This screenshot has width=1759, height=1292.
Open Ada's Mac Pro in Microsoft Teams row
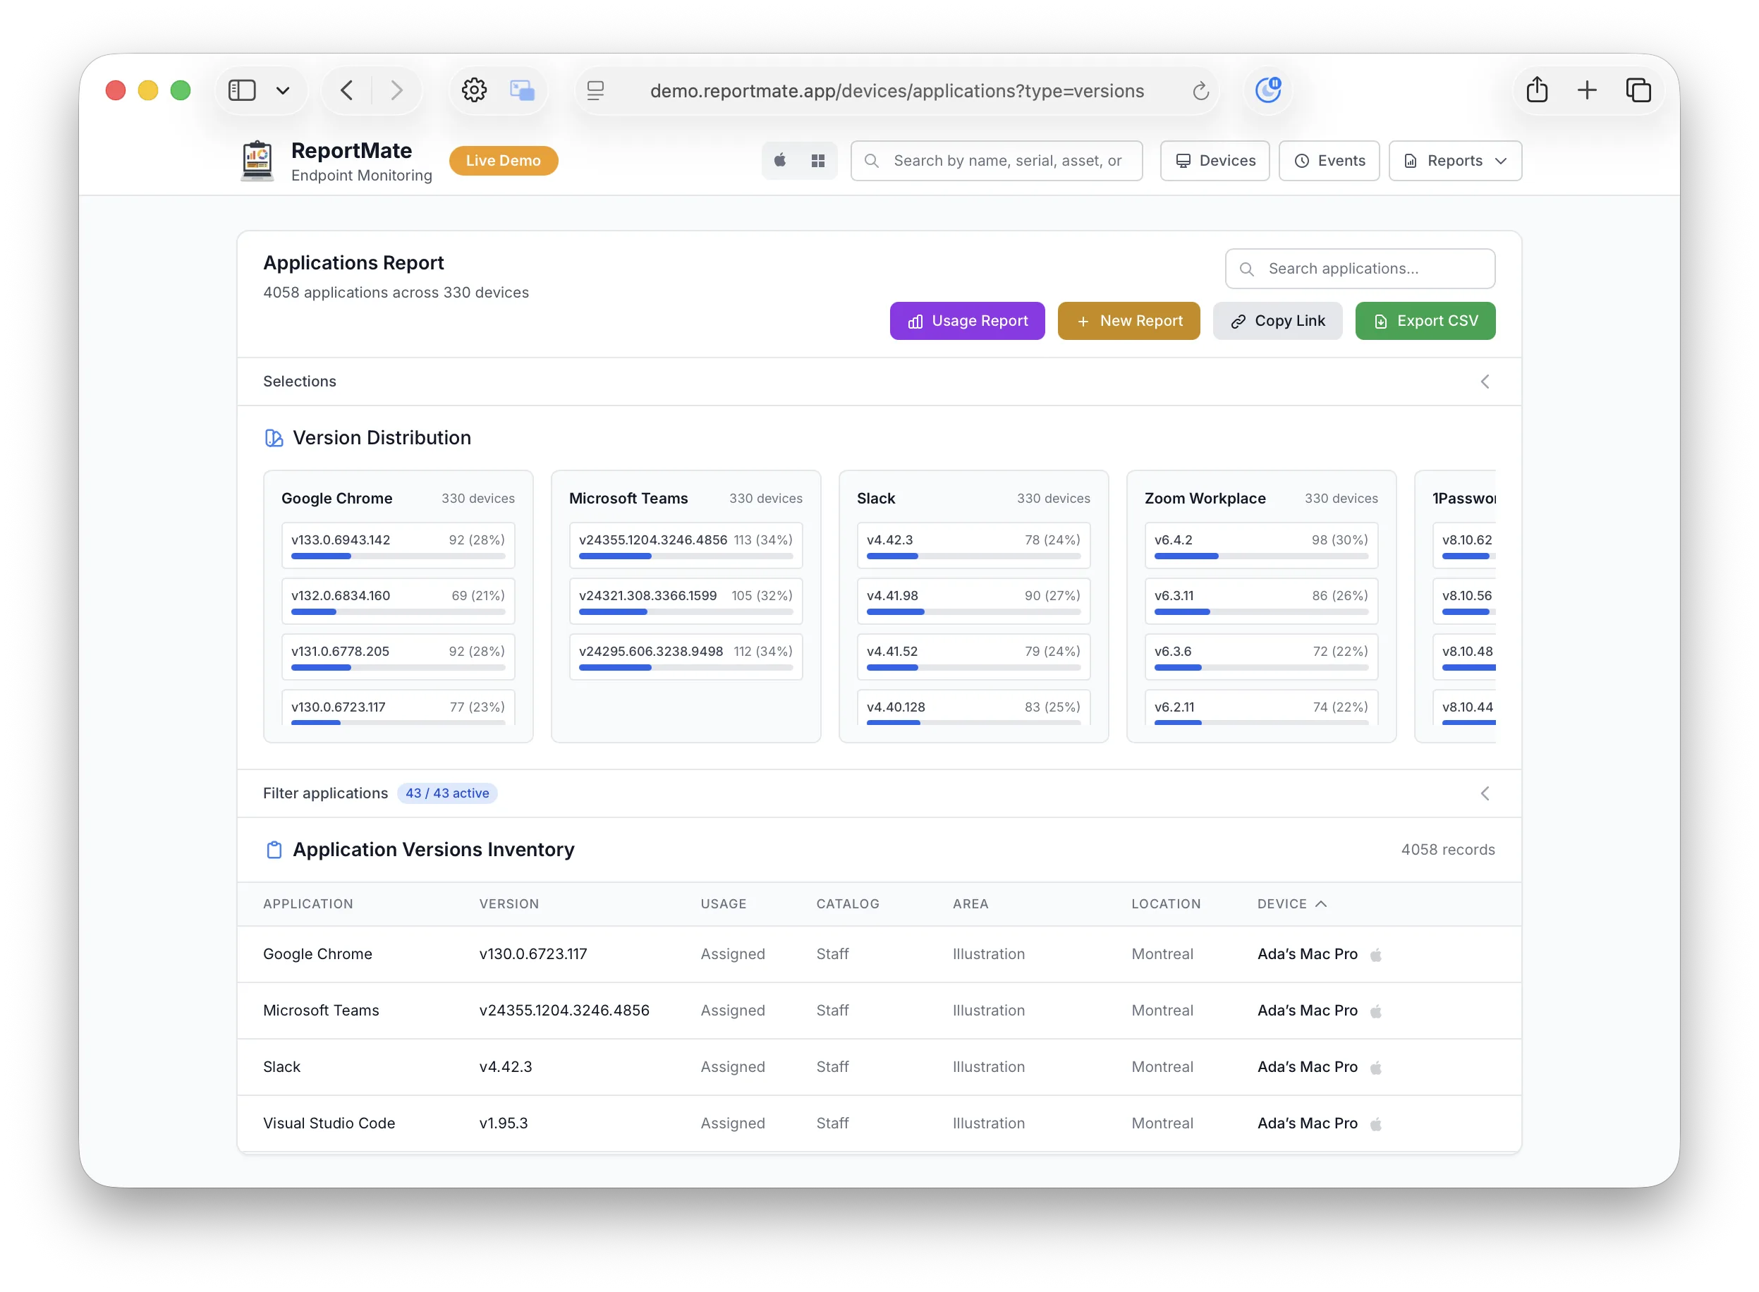click(1308, 1011)
